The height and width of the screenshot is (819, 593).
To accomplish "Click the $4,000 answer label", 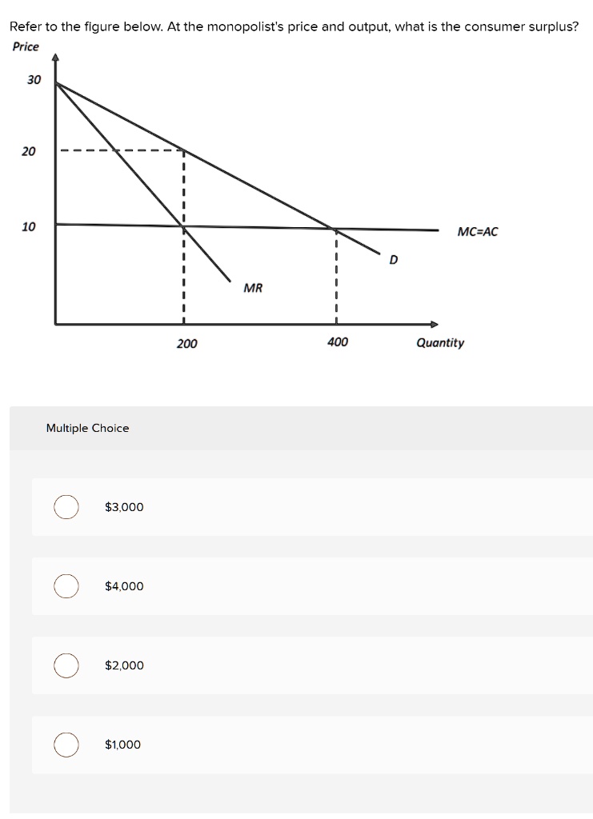I will click(x=124, y=586).
